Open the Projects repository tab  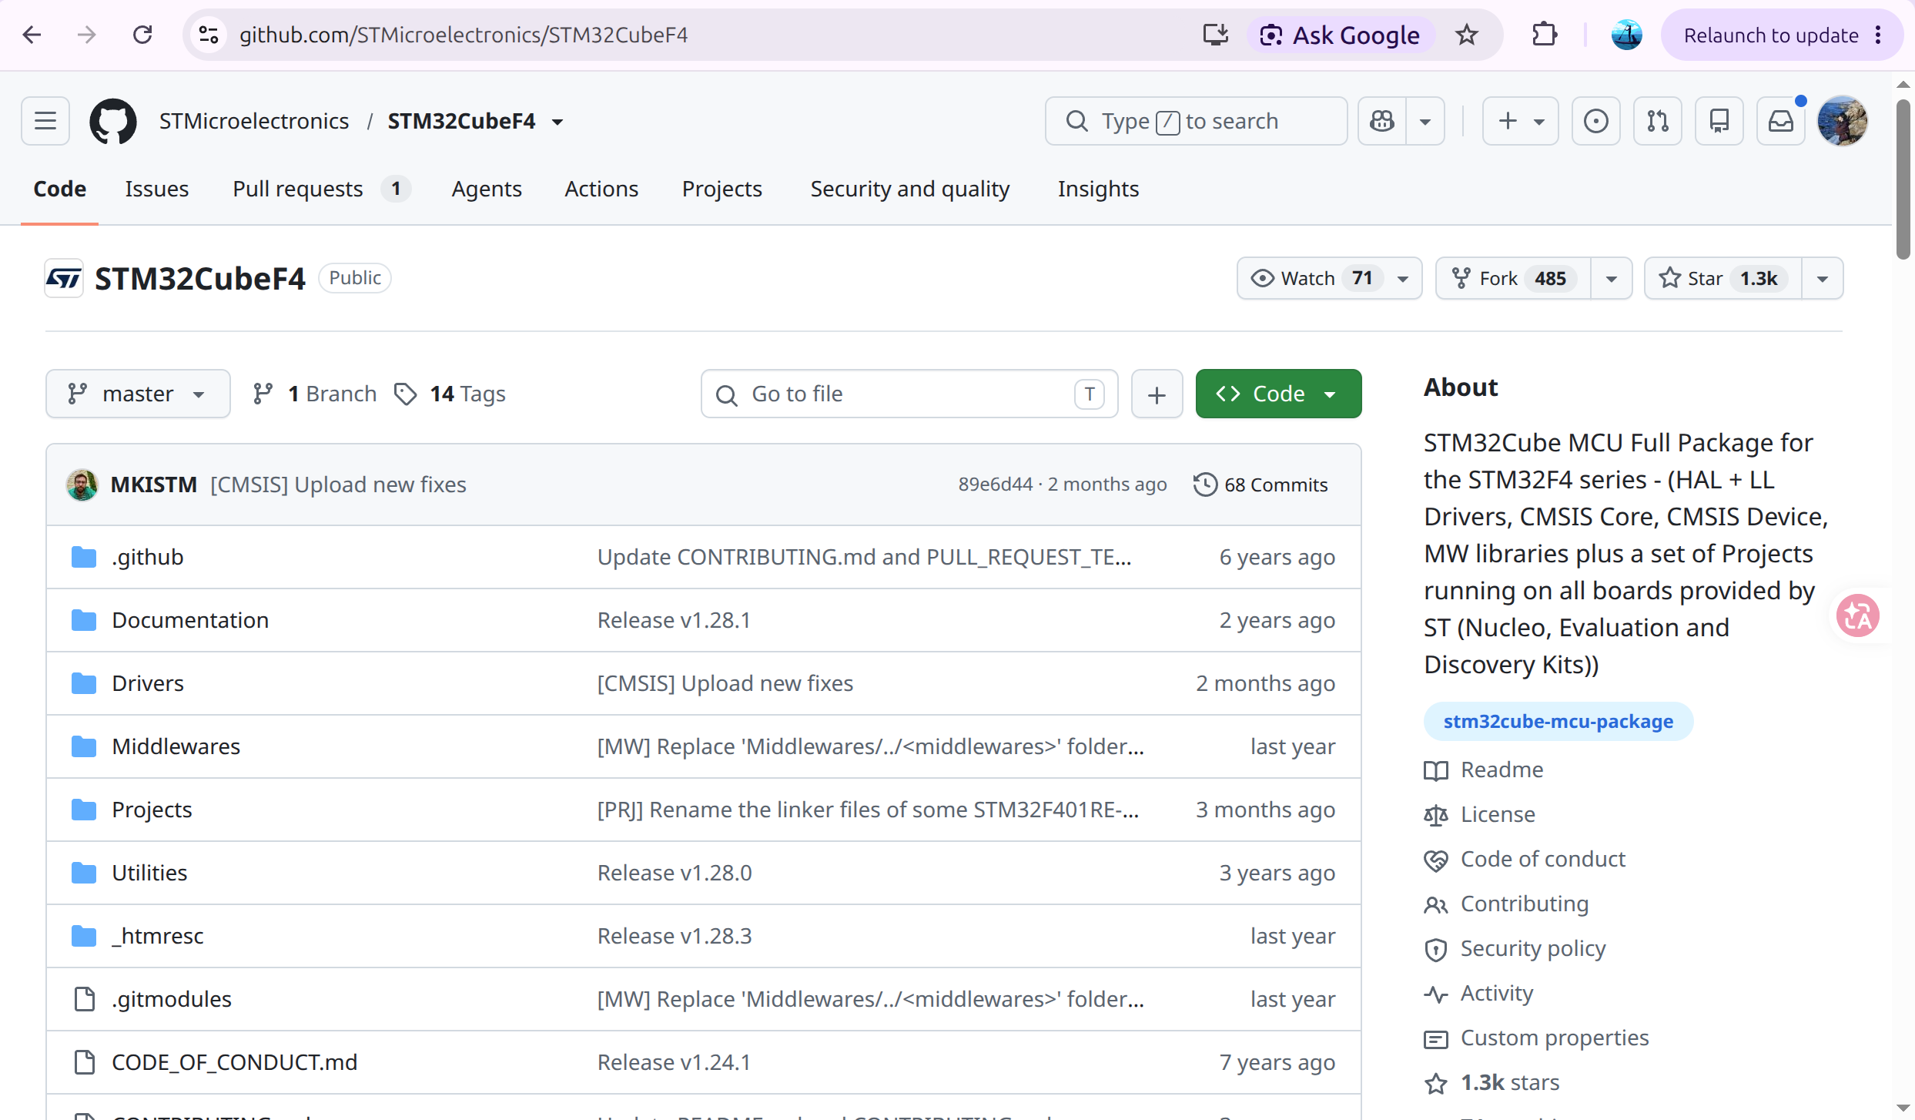pyautogui.click(x=722, y=189)
